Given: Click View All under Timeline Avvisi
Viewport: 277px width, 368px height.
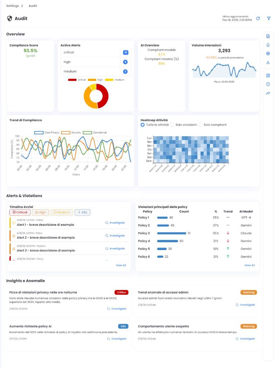Looking at the screenshot, I should coord(121,266).
